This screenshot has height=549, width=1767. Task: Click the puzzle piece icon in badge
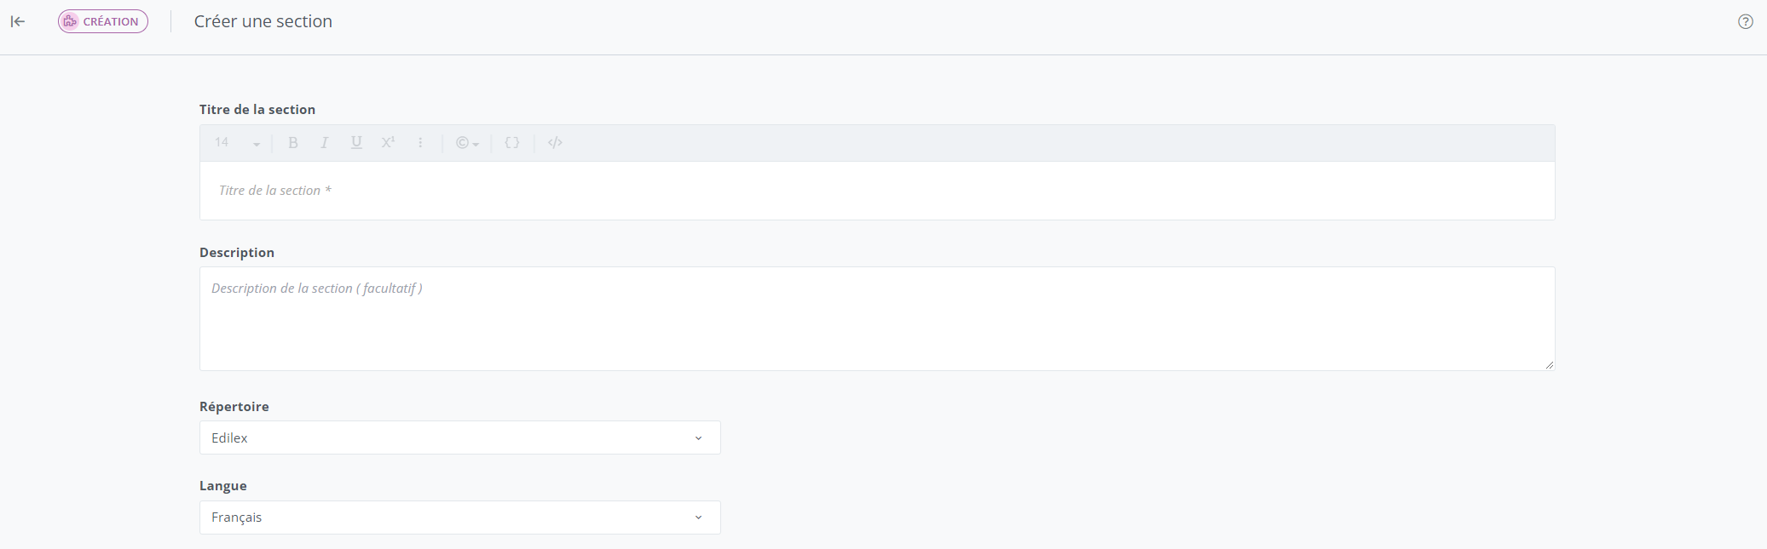[x=71, y=21]
